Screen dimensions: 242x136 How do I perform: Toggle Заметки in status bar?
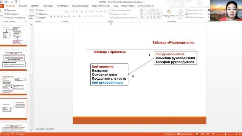pyautogui.click(x=169, y=134)
